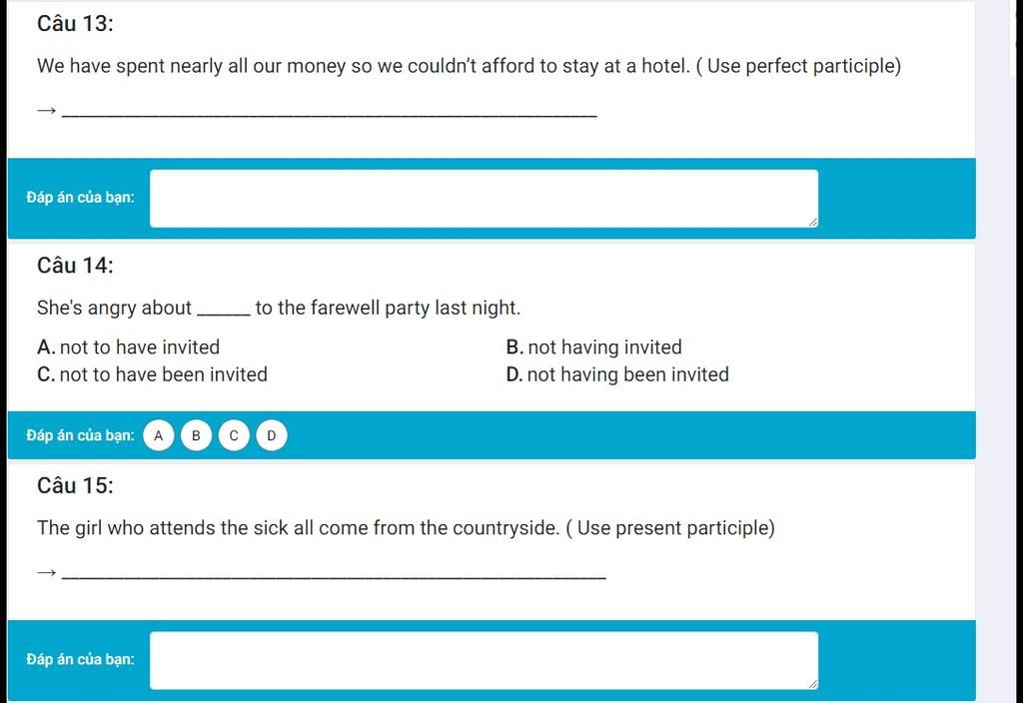The width and height of the screenshot is (1023, 703).
Task: Click the answer text box for Câu 15
Action: coord(484,660)
